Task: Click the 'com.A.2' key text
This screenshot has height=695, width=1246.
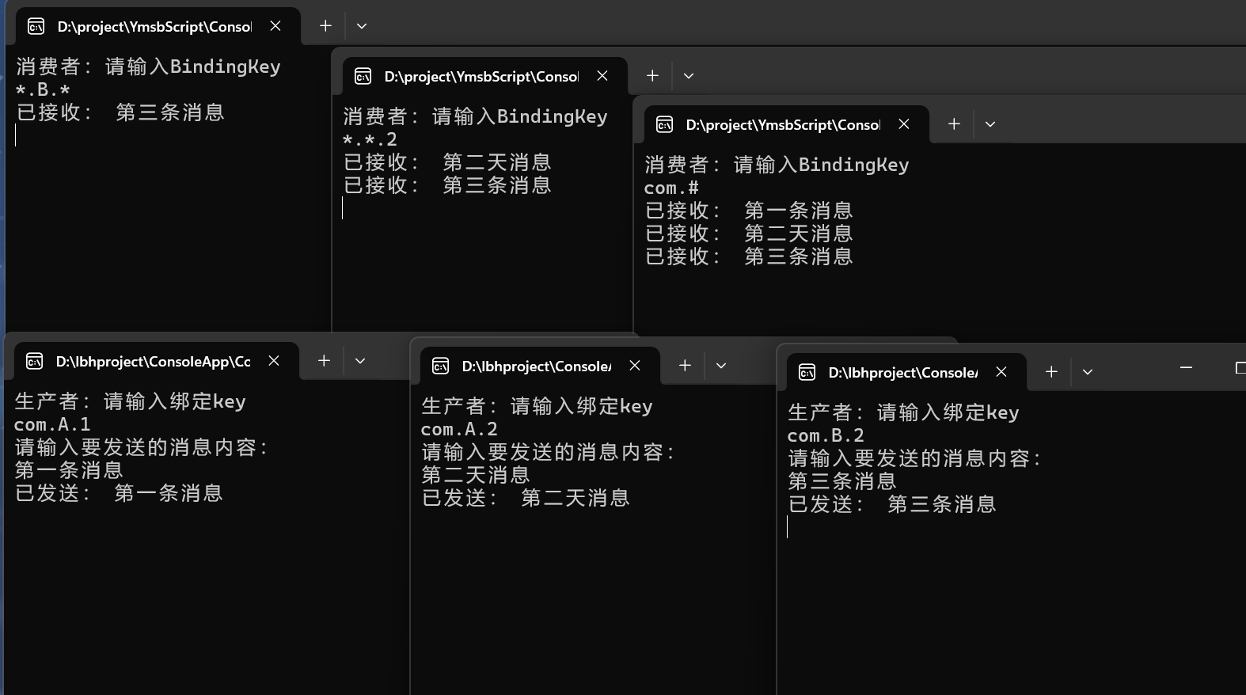Action: click(x=459, y=430)
